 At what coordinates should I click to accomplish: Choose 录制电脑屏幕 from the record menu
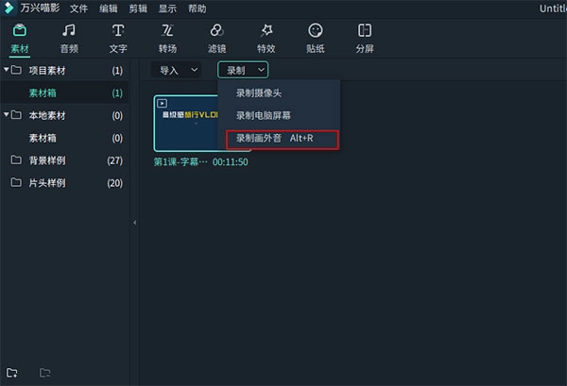click(279, 115)
